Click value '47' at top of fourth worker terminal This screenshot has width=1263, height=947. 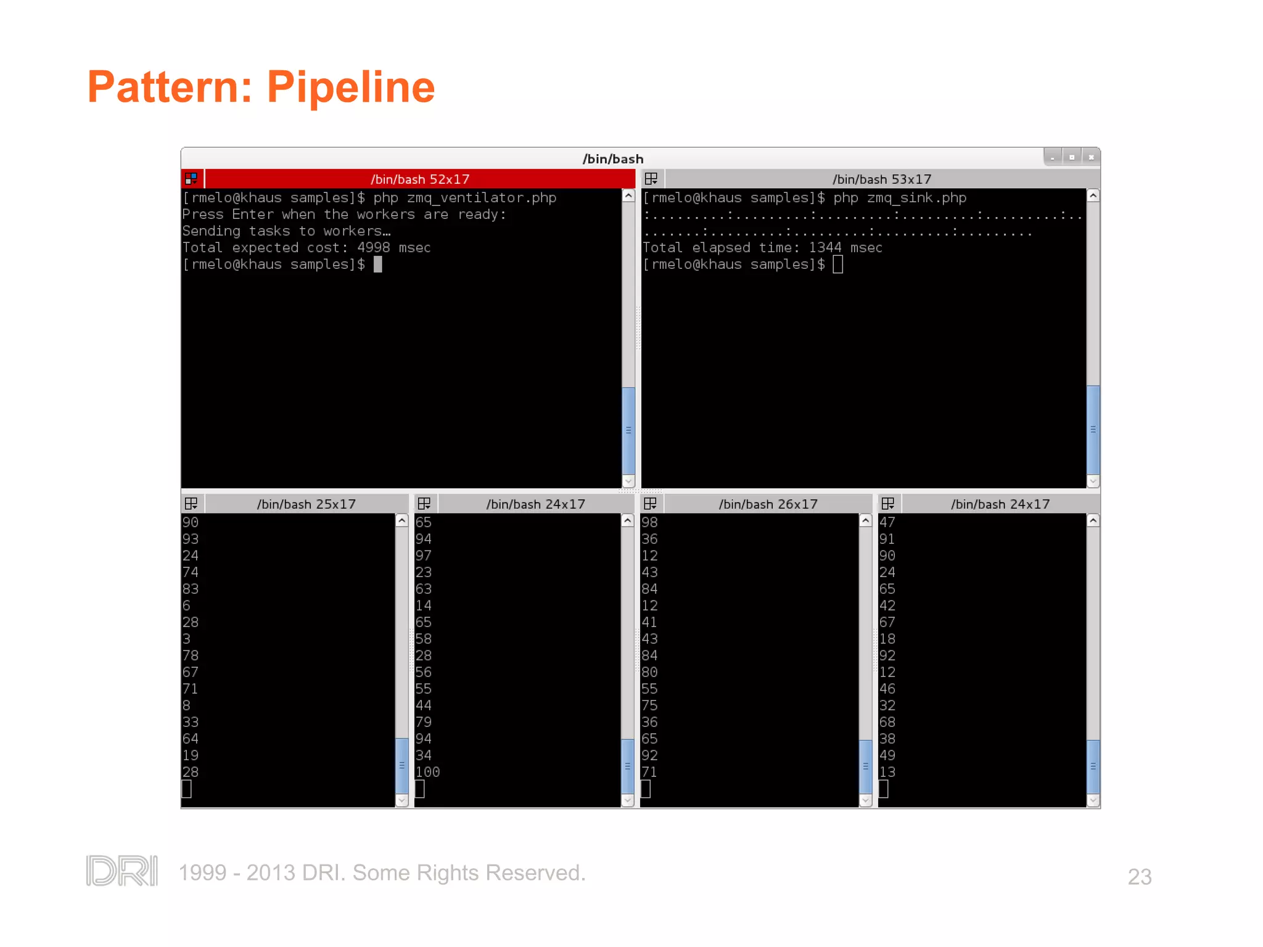887,522
